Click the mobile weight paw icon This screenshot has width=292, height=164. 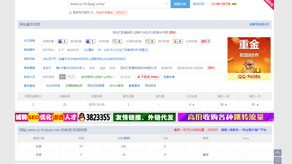tap(88, 41)
